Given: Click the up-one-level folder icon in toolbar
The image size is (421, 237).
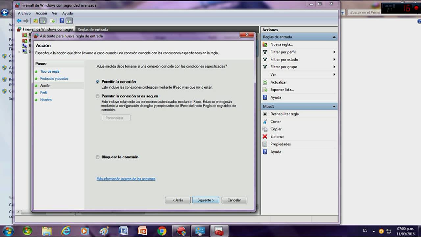Looking at the screenshot, I should click(x=36, y=21).
